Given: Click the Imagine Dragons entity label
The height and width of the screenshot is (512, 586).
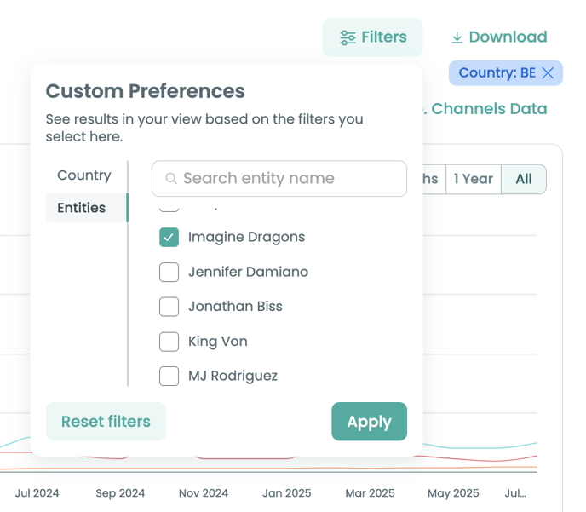Looking at the screenshot, I should tap(246, 238).
